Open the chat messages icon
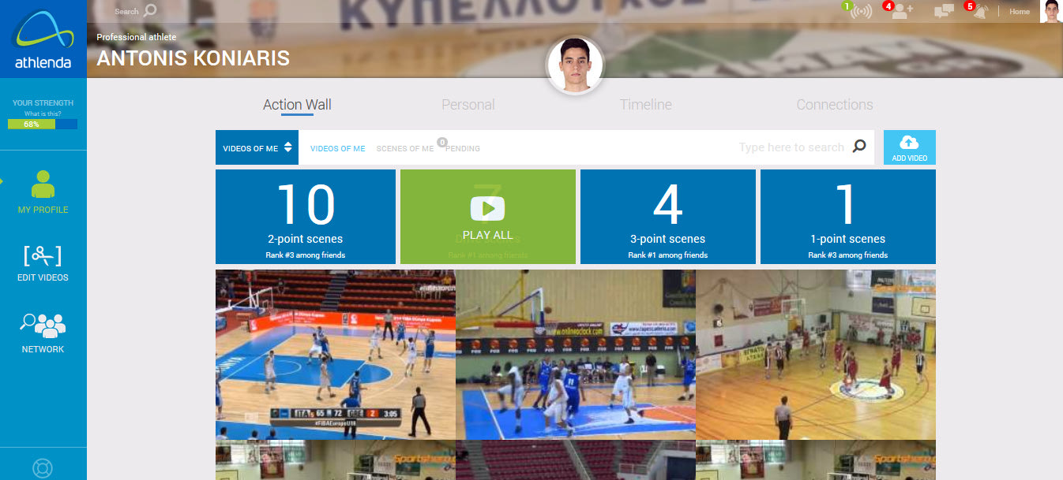Viewport: 1063px width, 480px height. pos(944,12)
